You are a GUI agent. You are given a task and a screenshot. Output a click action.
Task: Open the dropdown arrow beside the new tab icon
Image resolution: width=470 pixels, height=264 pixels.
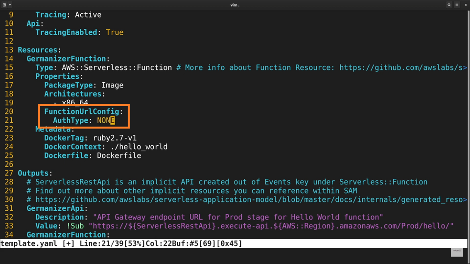10,5
